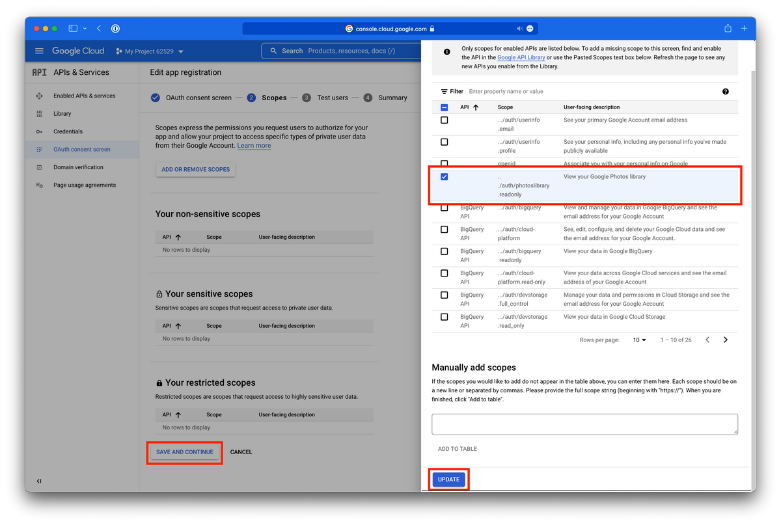This screenshot has width=781, height=525.
Task: Click 'View your data in Google BigQuery' text
Action: (608, 251)
